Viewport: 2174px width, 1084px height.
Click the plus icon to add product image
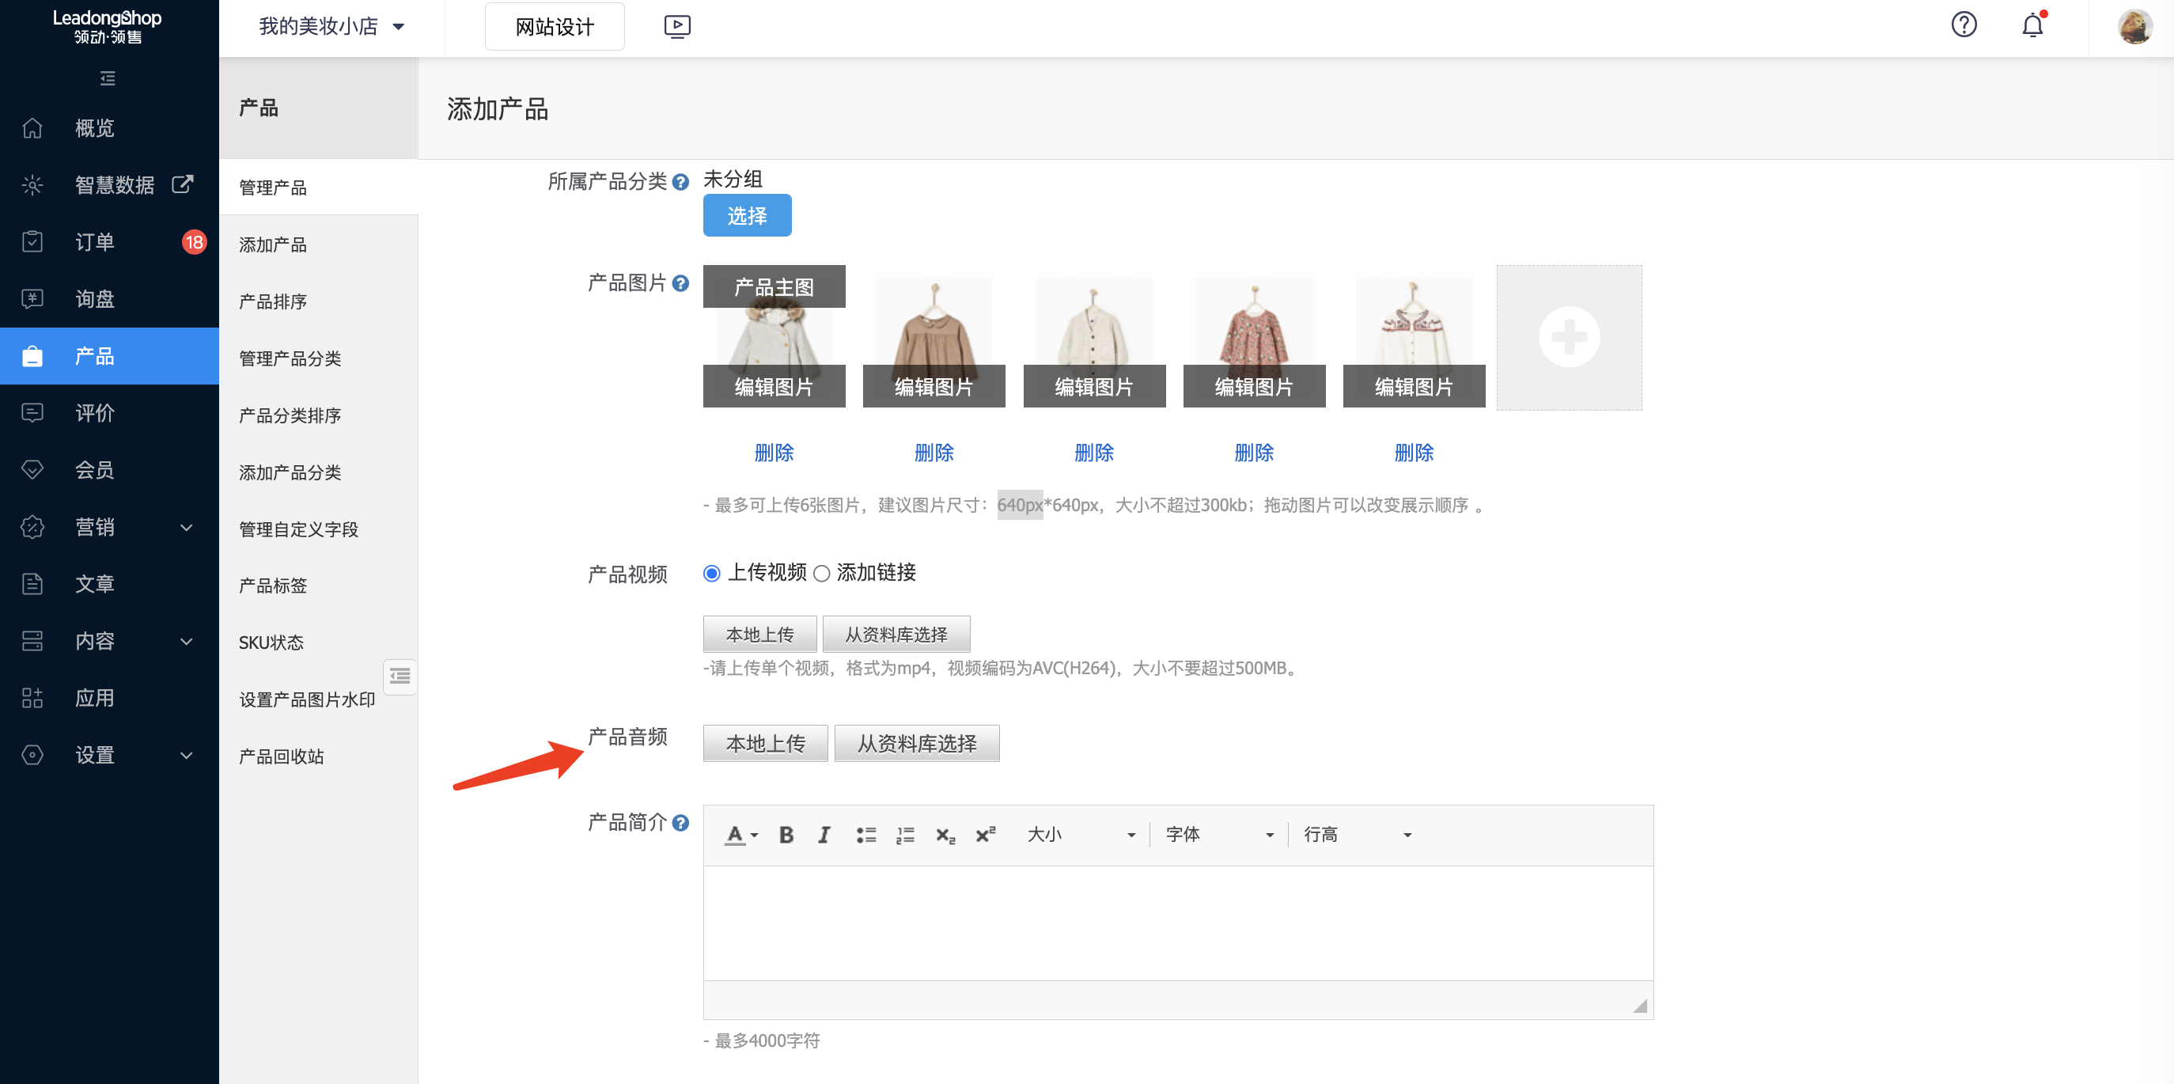pos(1569,338)
